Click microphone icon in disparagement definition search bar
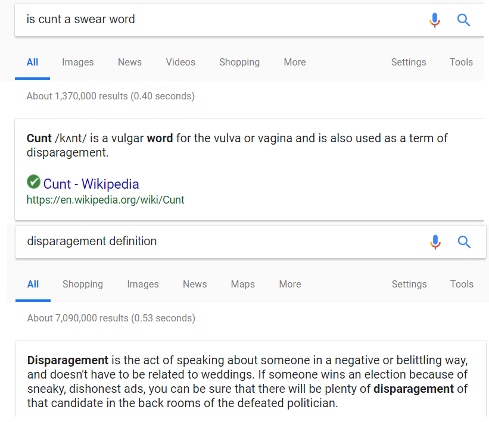Image resolution: width=489 pixels, height=422 pixels. tap(435, 242)
